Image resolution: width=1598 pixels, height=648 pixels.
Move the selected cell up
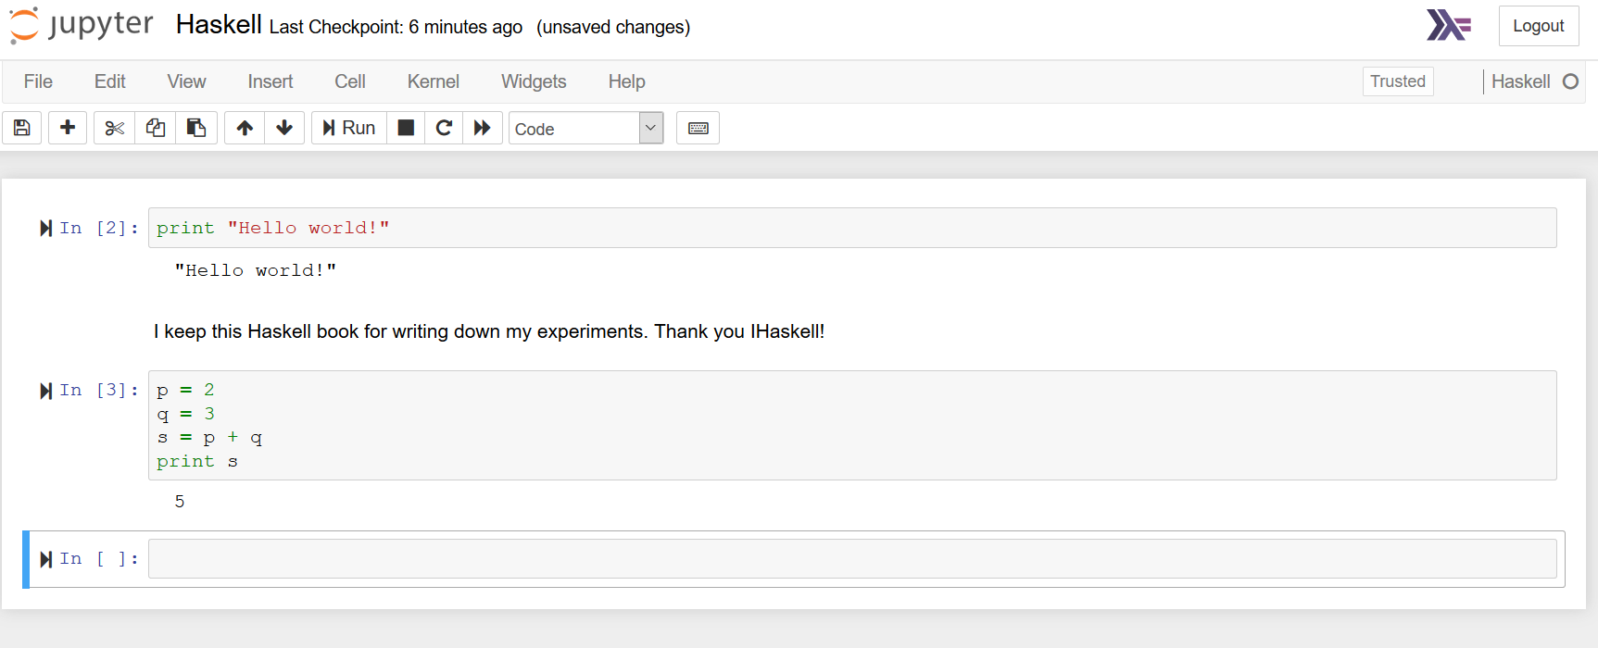244,128
